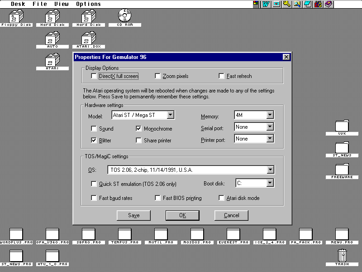Viewport: 362px width, 272px height.
Task: Click the red pie chart toolbar icon
Action: 276,4
